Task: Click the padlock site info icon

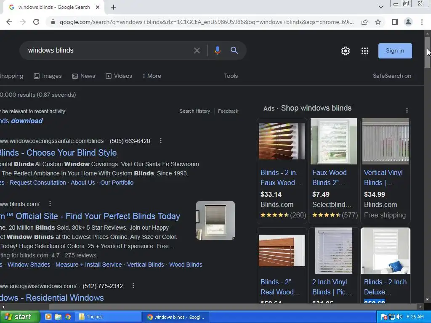Action: (53, 22)
